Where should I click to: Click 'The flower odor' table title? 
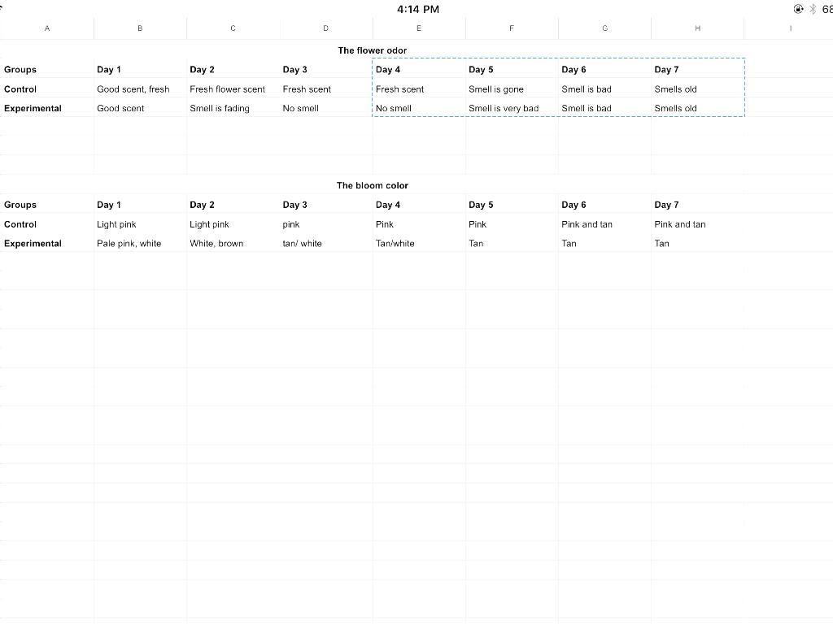coord(373,50)
